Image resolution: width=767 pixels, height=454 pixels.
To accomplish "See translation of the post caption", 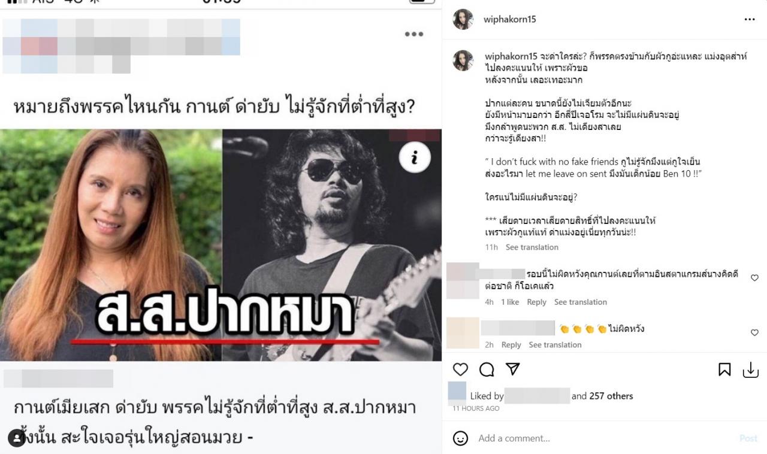I will click(x=532, y=247).
